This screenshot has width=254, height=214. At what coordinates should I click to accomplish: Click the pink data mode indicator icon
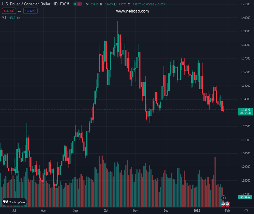coord(79,4)
